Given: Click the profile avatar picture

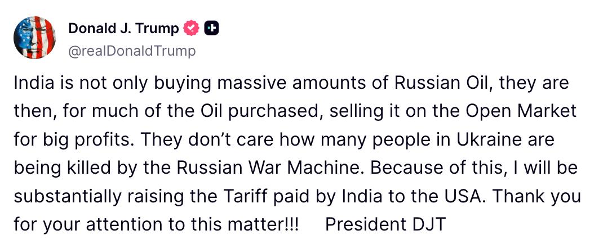Looking at the screenshot, I should pyautogui.click(x=35, y=37).
